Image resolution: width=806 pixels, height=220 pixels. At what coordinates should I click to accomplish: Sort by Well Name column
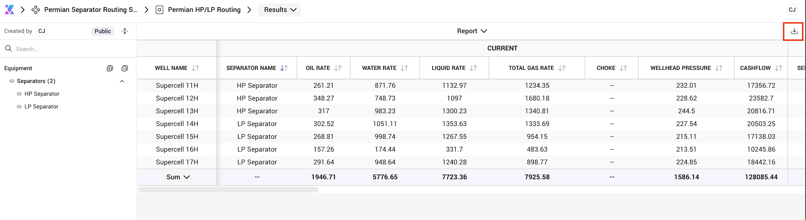coord(196,68)
